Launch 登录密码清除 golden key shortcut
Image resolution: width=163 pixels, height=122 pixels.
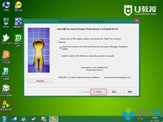(x=6, y=106)
